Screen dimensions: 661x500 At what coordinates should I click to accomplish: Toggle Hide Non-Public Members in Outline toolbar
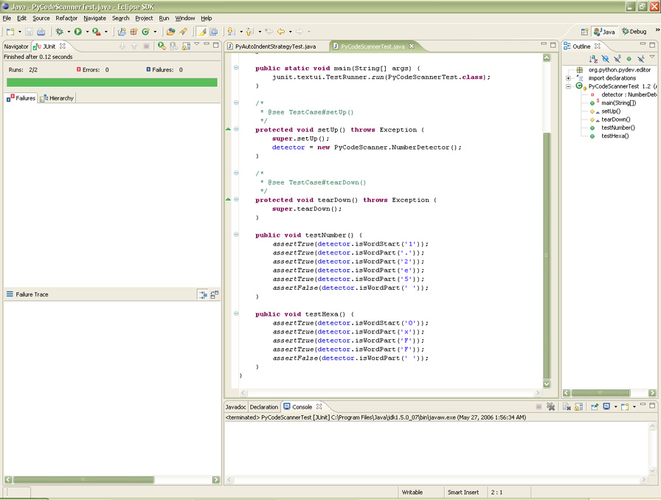[629, 59]
